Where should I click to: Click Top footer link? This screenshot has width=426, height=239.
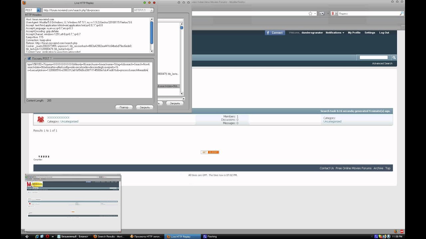(388, 168)
